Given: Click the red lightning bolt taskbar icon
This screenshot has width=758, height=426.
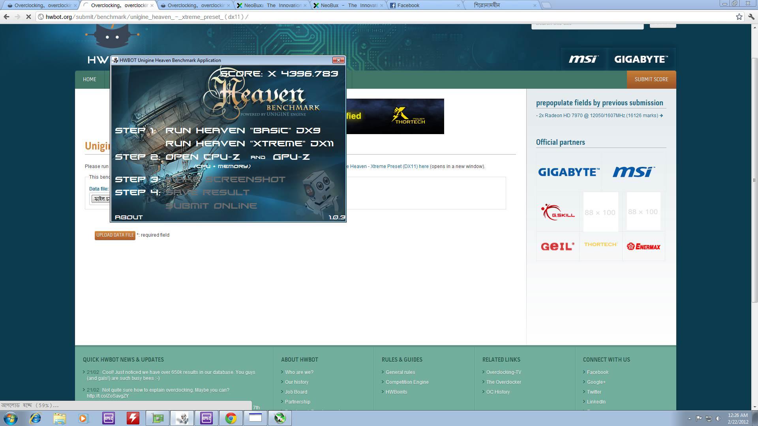Looking at the screenshot, I should tap(133, 418).
